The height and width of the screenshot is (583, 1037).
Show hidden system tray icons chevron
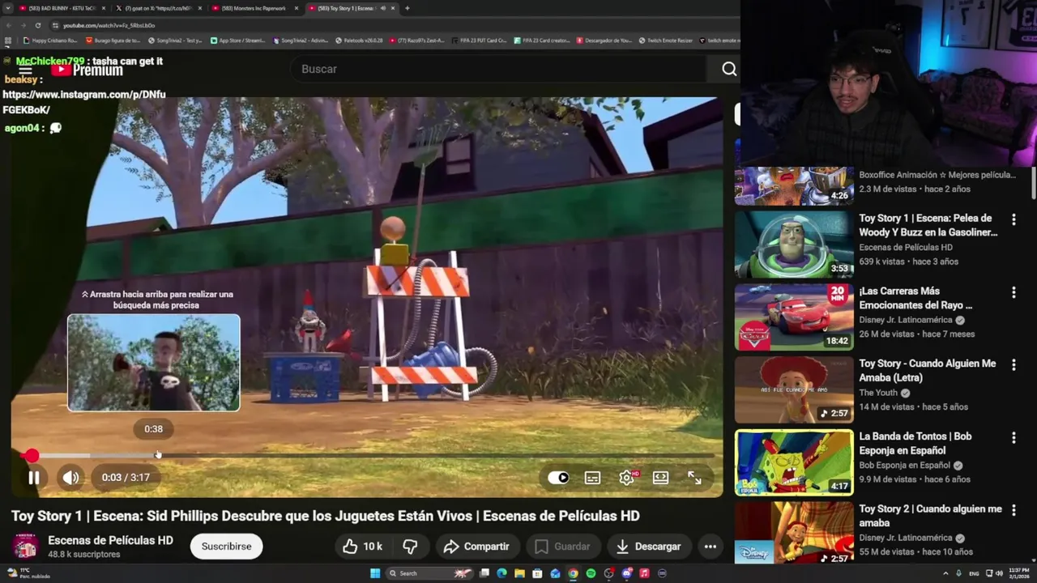pos(945,573)
